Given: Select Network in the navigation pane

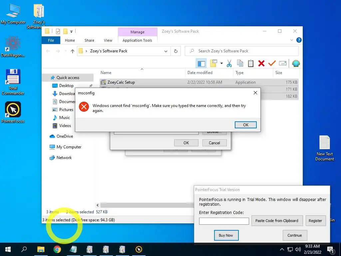Looking at the screenshot, I should click(x=64, y=158).
